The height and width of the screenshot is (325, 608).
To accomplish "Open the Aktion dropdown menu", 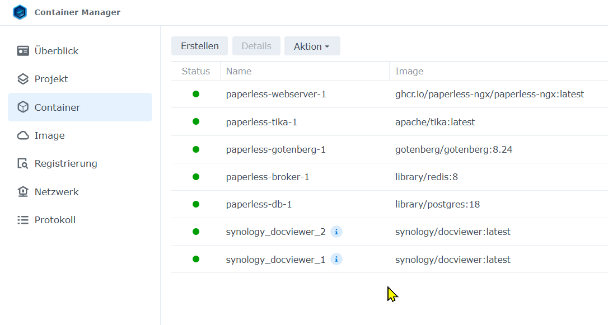I will pos(312,46).
